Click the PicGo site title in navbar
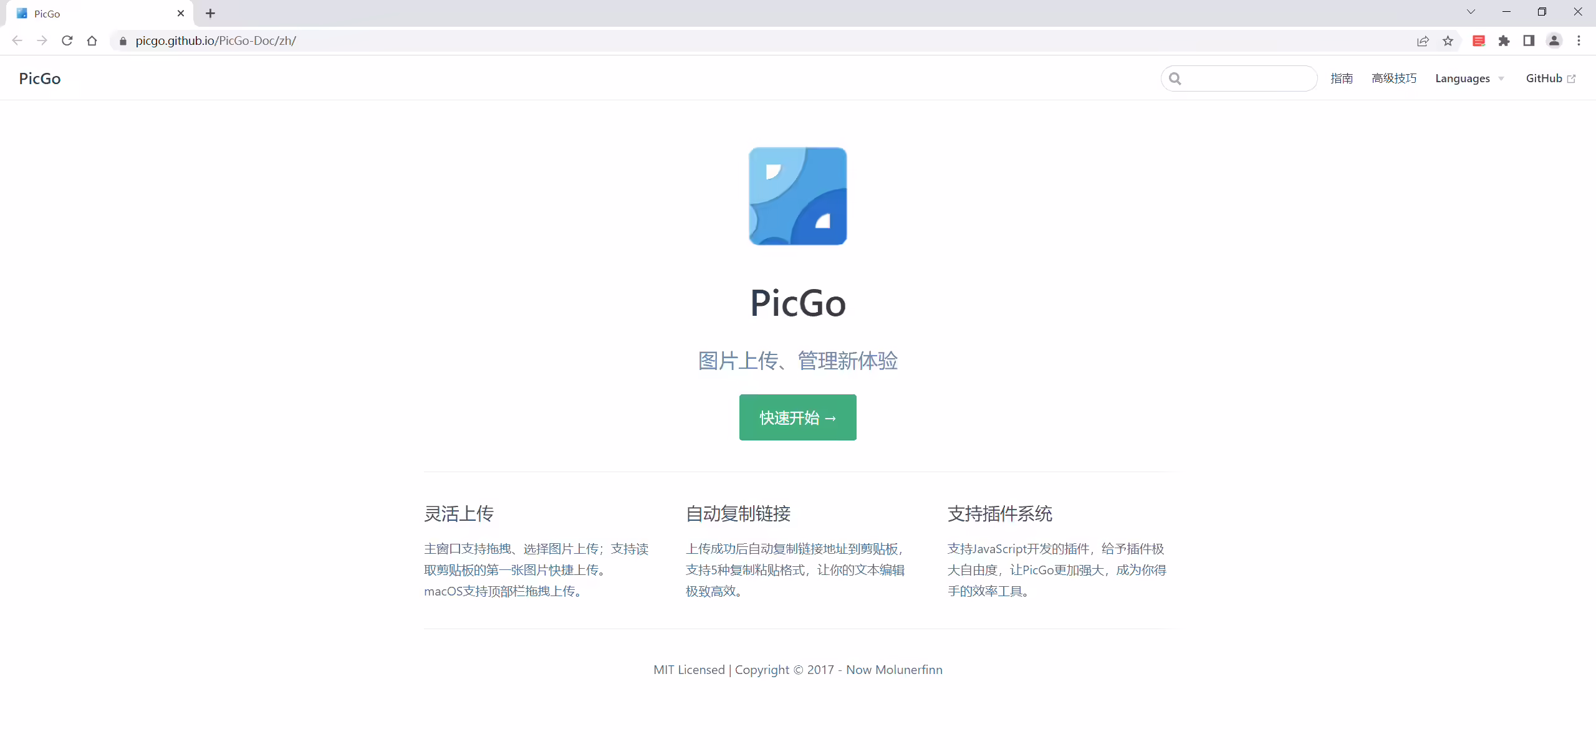Screen dimensions: 1596x750 tap(40, 78)
